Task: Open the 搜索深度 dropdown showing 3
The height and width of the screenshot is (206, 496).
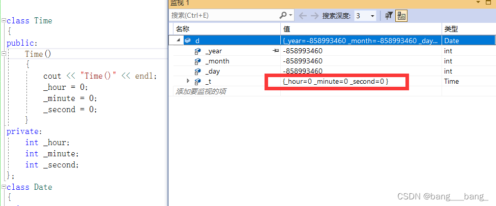Action: (365, 15)
